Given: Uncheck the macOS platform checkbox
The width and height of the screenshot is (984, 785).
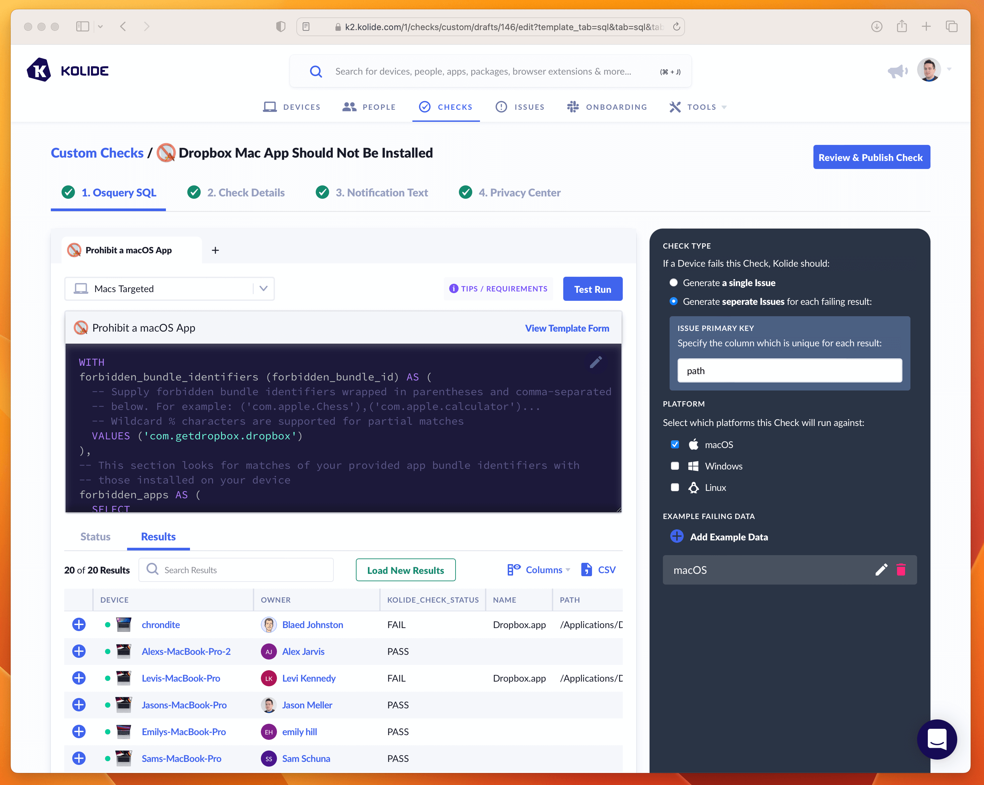Looking at the screenshot, I should coord(675,444).
